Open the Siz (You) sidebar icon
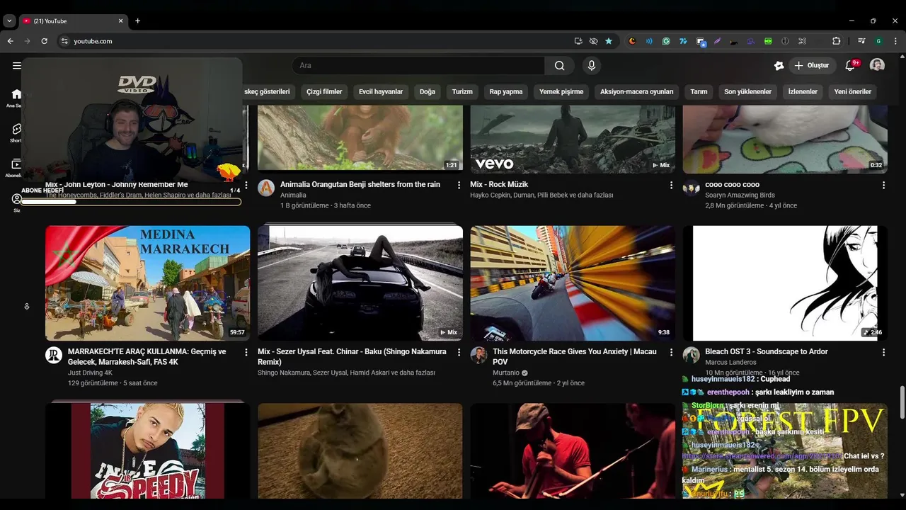906x510 pixels. (x=16, y=199)
